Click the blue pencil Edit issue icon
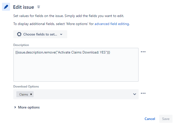Image resolution: width=174 pixels, height=125 pixels. (x=6, y=7)
